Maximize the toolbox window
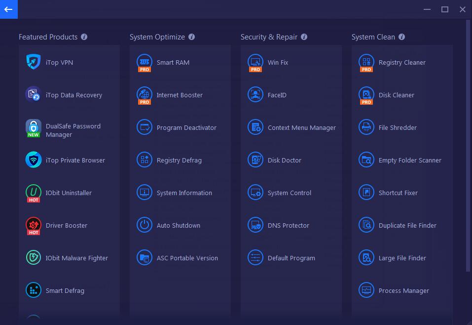The image size is (472, 325). tap(444, 9)
